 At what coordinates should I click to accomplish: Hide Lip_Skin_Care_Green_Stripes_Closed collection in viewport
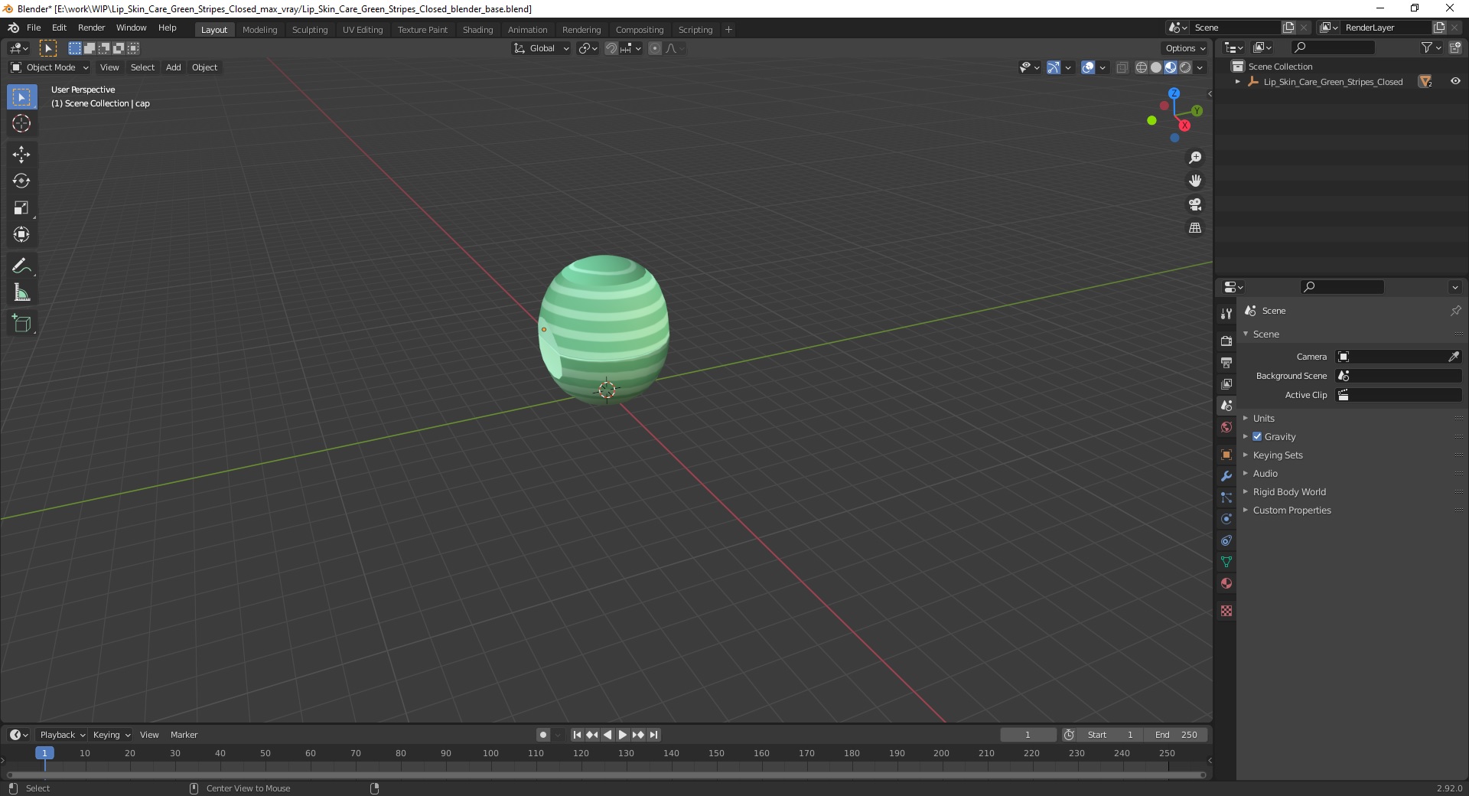click(1455, 81)
